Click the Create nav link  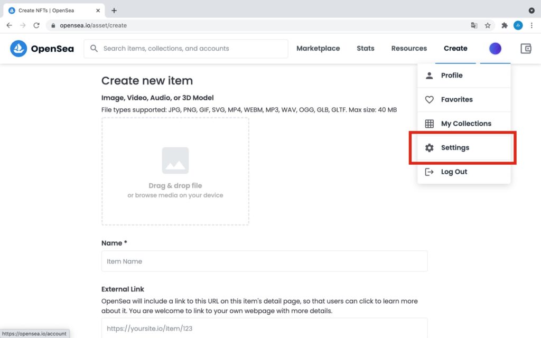455,48
